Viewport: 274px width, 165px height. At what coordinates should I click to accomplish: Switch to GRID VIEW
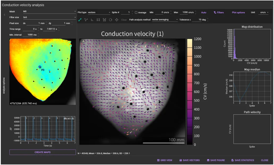click(165, 160)
